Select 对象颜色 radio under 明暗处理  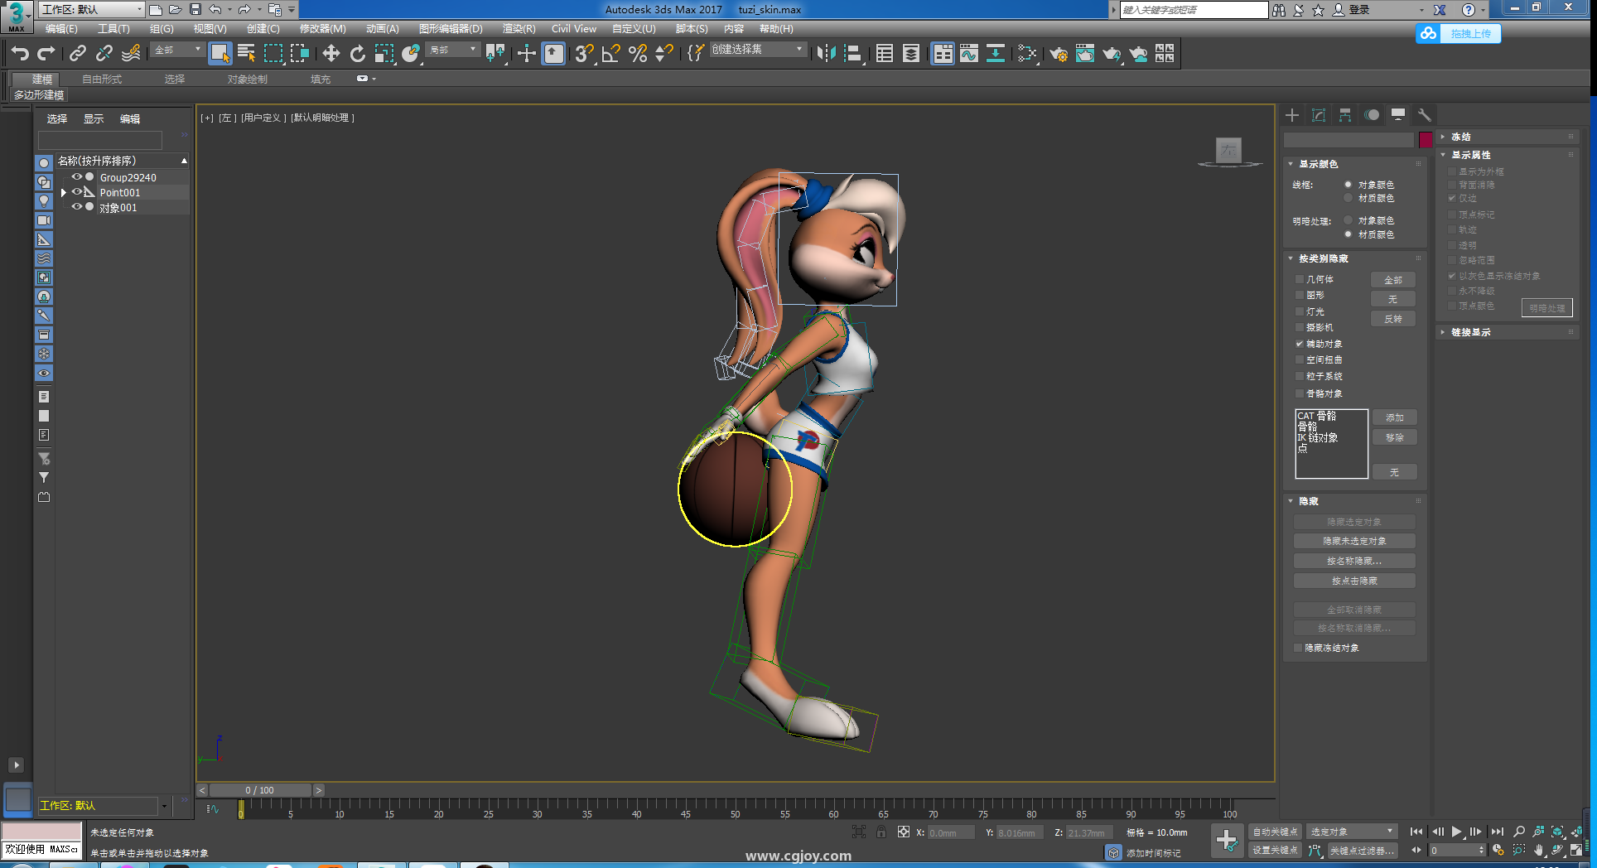(1349, 220)
